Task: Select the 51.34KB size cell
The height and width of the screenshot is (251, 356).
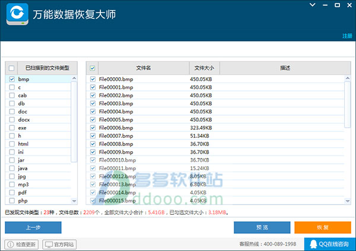Action: (199, 136)
